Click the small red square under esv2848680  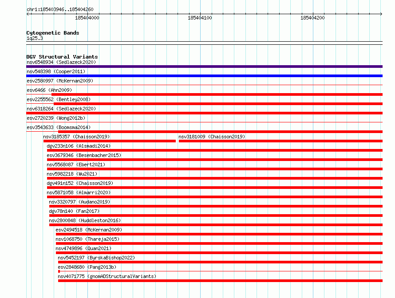59,271
